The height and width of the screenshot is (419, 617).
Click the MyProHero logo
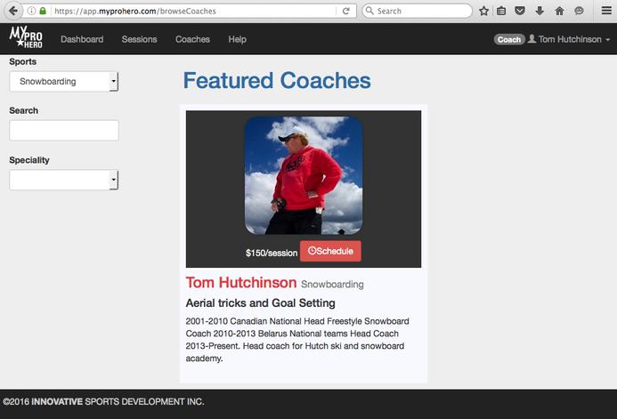click(26, 37)
